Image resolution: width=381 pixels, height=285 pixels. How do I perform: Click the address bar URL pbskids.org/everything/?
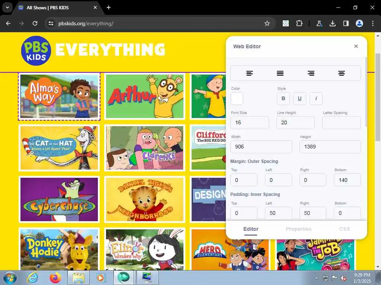point(86,23)
